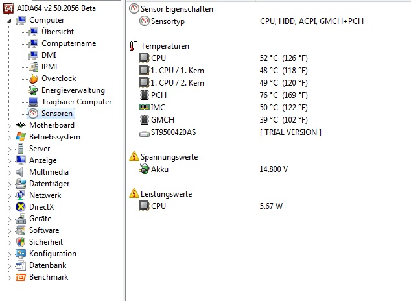This screenshot has width=411, height=301.
Task: Click the 76 °C (169 °F) value
Action: [283, 95]
